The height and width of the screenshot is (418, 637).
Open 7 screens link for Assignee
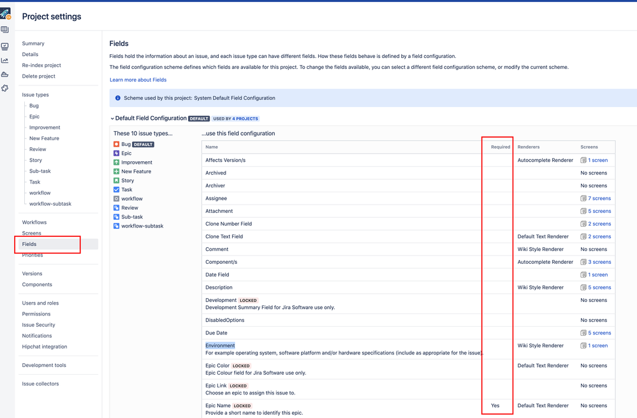(x=599, y=198)
